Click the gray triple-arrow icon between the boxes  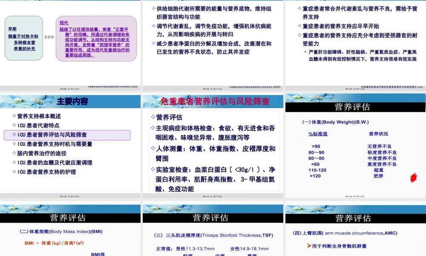tap(49, 37)
